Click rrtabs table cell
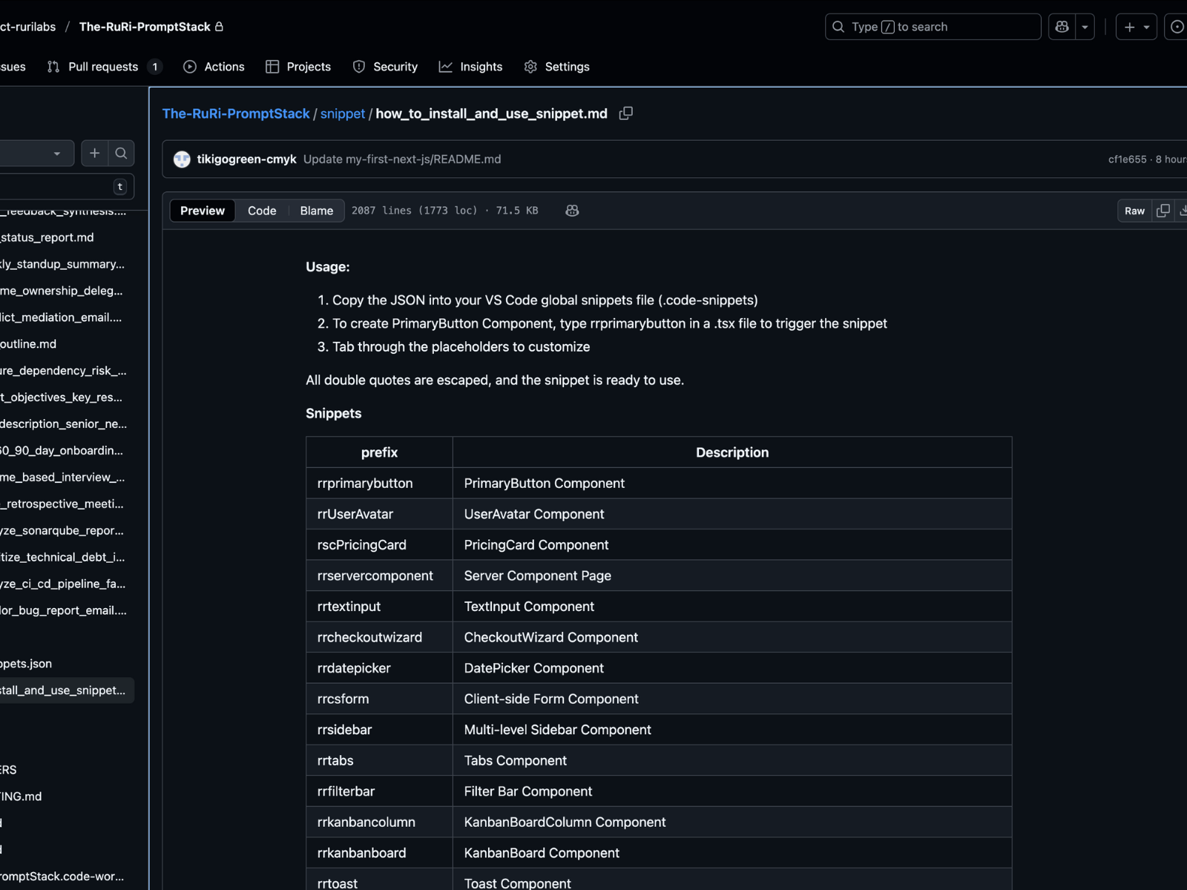Viewport: 1187px width, 890px height. click(x=379, y=760)
